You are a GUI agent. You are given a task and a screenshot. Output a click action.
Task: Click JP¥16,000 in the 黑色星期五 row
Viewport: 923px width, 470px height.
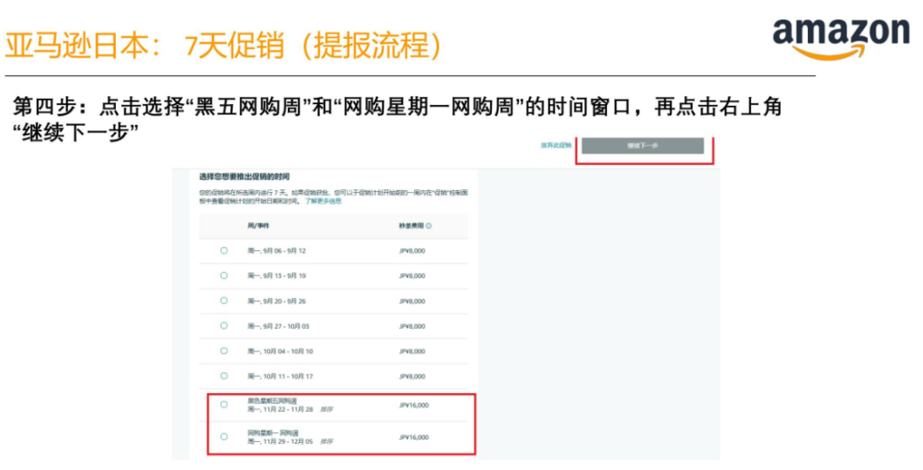pyautogui.click(x=414, y=406)
